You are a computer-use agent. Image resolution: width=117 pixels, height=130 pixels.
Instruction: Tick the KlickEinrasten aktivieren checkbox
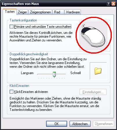tap(11, 92)
